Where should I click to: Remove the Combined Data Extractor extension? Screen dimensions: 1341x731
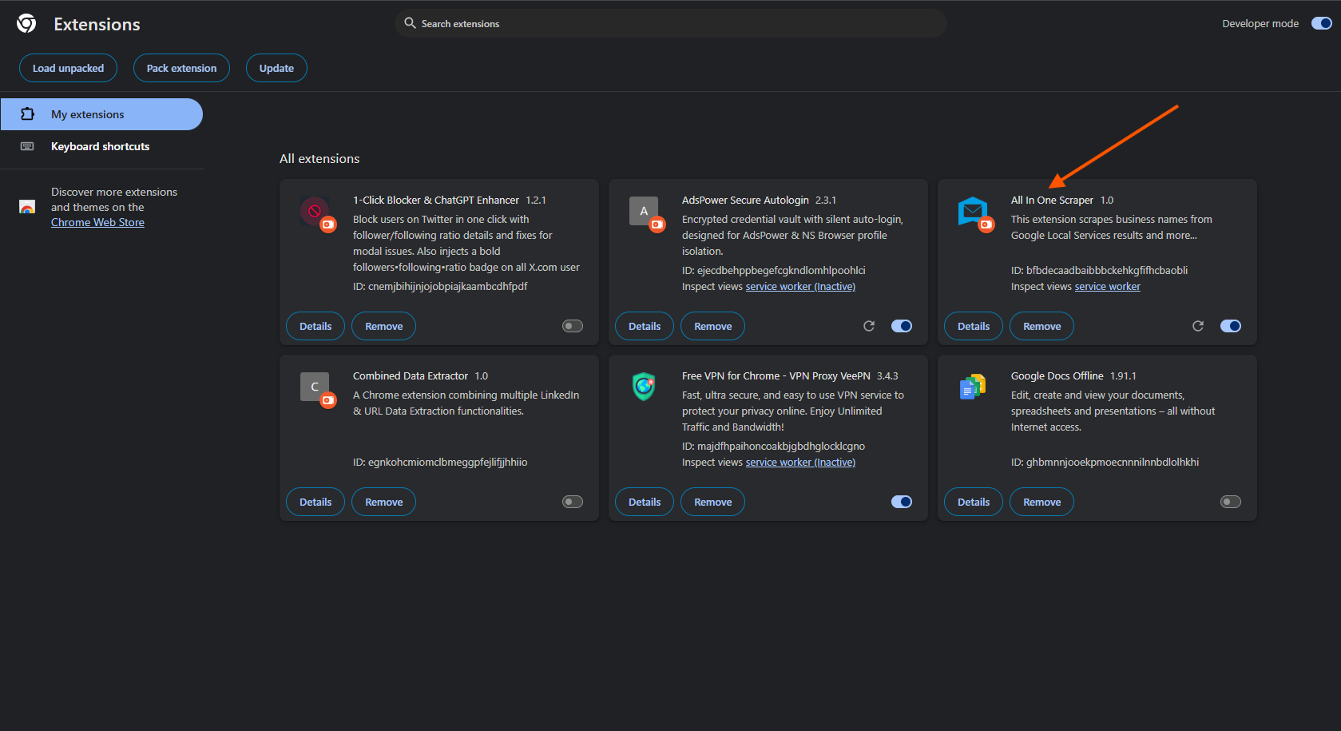(383, 502)
